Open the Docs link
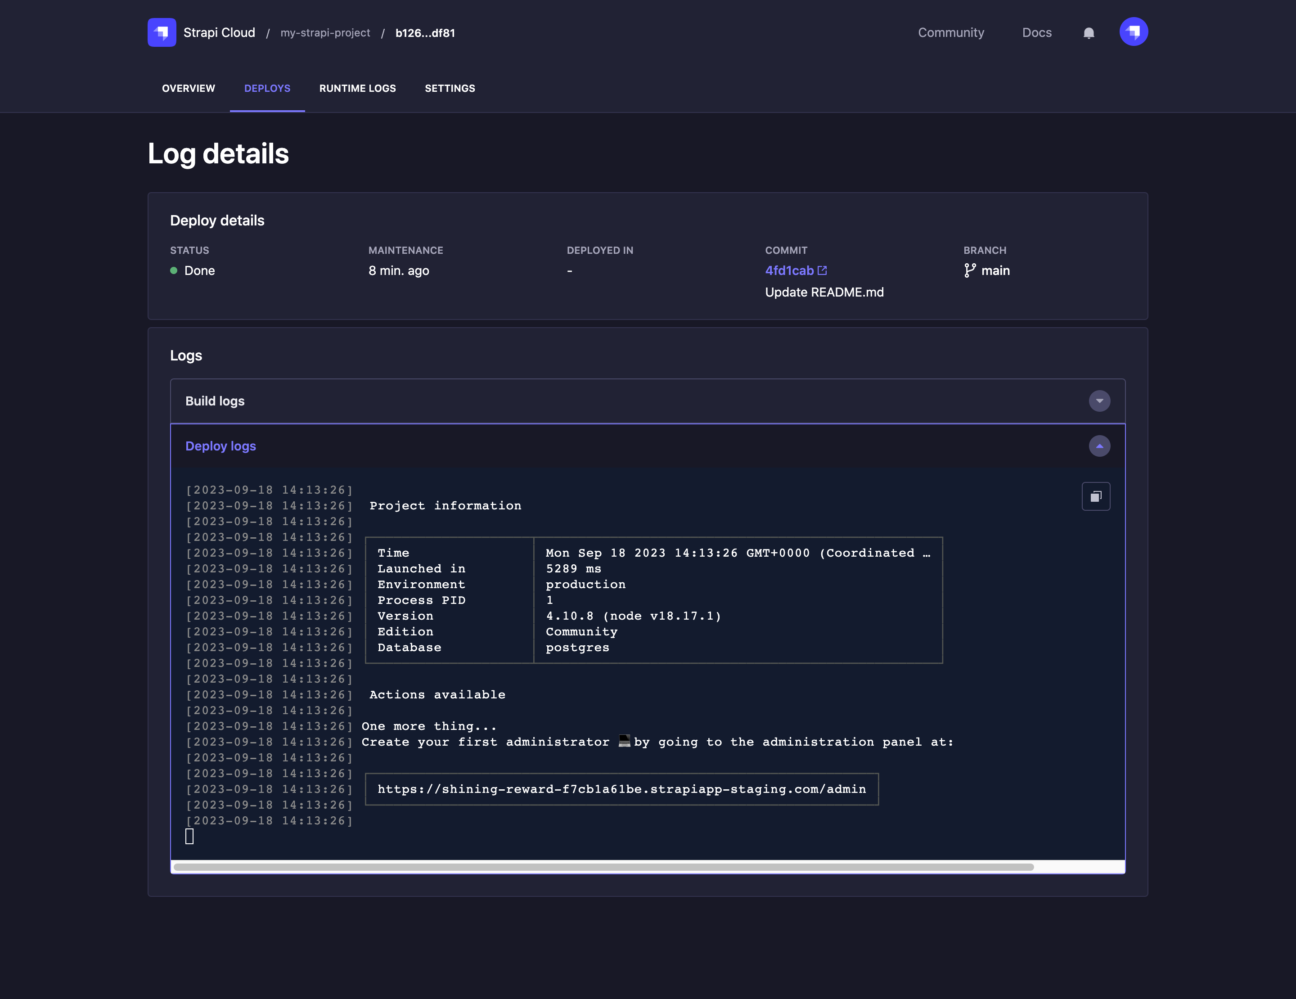The height and width of the screenshot is (999, 1296). tap(1036, 33)
